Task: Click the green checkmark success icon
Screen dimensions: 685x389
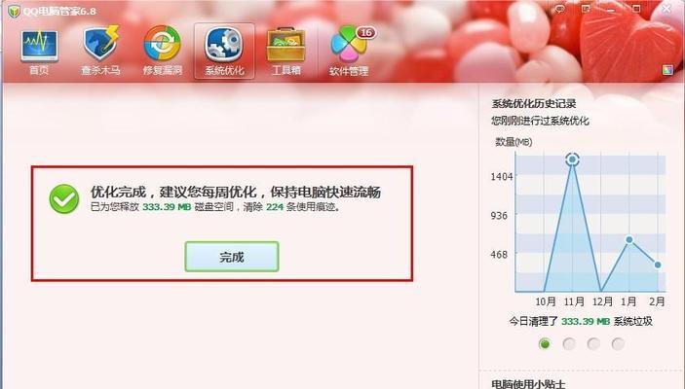Action: (64, 199)
